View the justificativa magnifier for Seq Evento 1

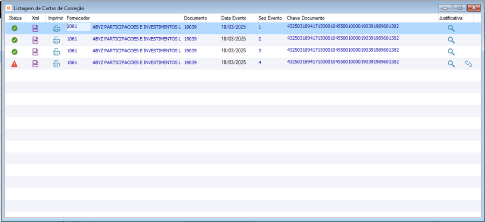[451, 29]
